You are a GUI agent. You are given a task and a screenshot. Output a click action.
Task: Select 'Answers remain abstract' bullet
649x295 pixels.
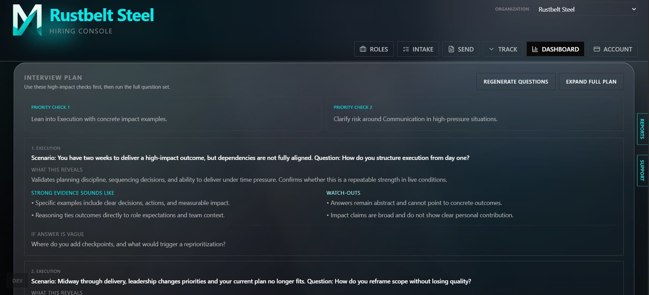tap(414, 203)
